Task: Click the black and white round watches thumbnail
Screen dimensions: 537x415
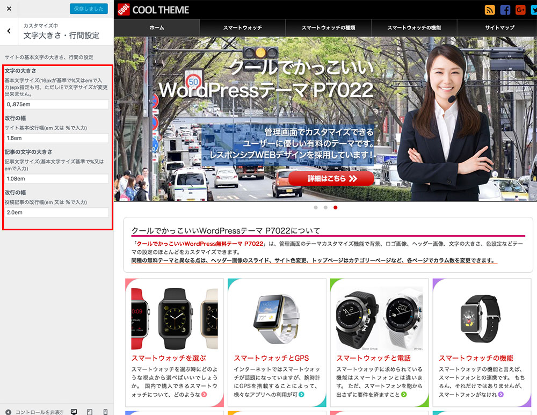Action: 380,318
